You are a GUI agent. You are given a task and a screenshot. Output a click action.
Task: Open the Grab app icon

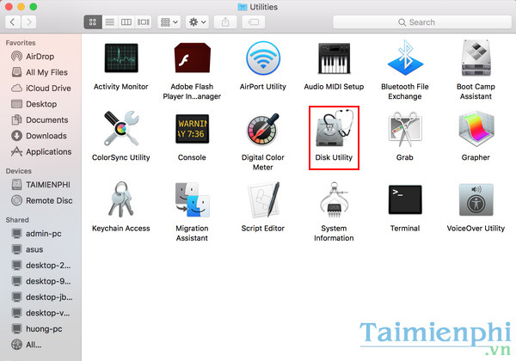click(405, 129)
